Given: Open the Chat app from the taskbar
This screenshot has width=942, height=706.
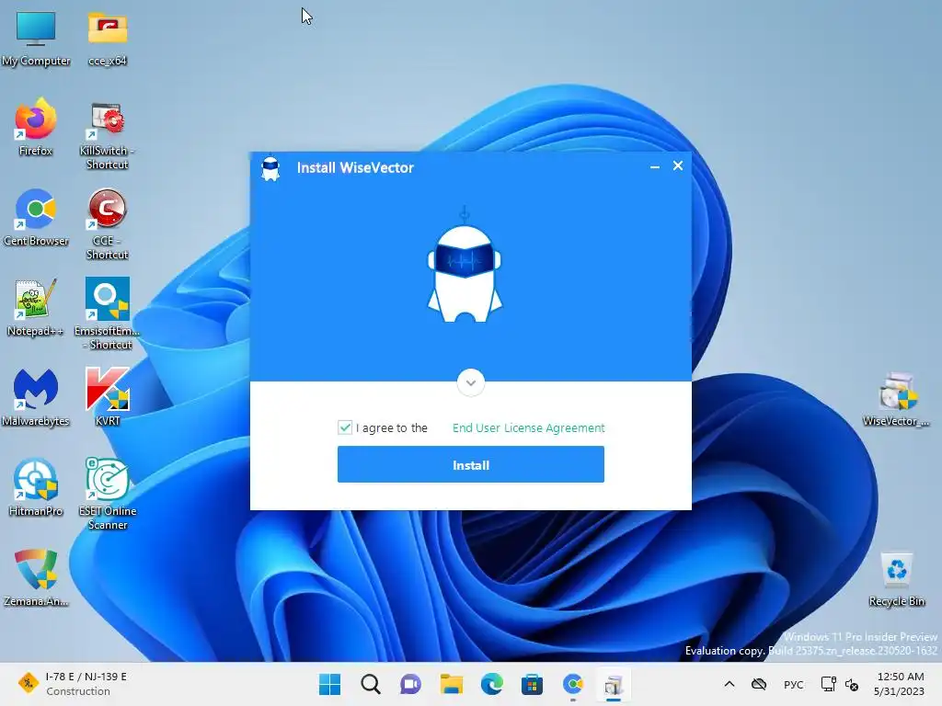Looking at the screenshot, I should click(411, 684).
